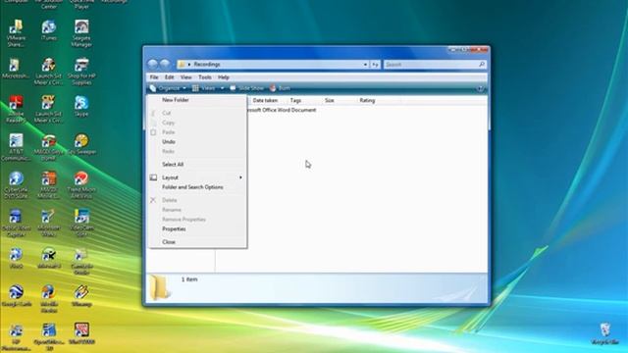The image size is (628, 353).
Task: Open the Edit menu
Action: click(x=170, y=77)
